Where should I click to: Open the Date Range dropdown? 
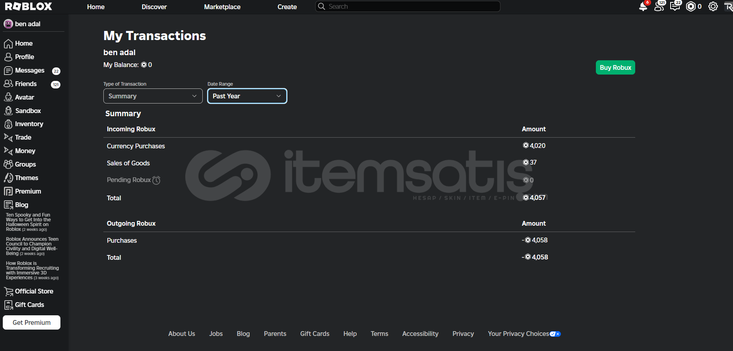coord(247,96)
